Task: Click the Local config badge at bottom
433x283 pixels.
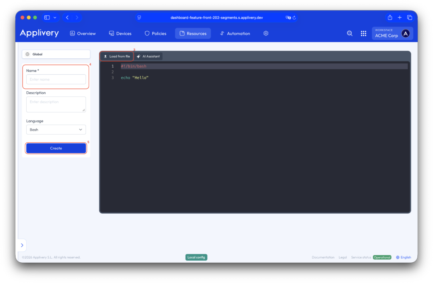Action: (x=196, y=257)
